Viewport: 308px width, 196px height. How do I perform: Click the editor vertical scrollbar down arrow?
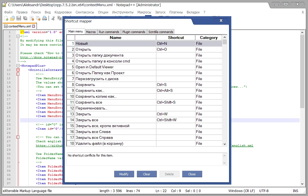coord(302,184)
